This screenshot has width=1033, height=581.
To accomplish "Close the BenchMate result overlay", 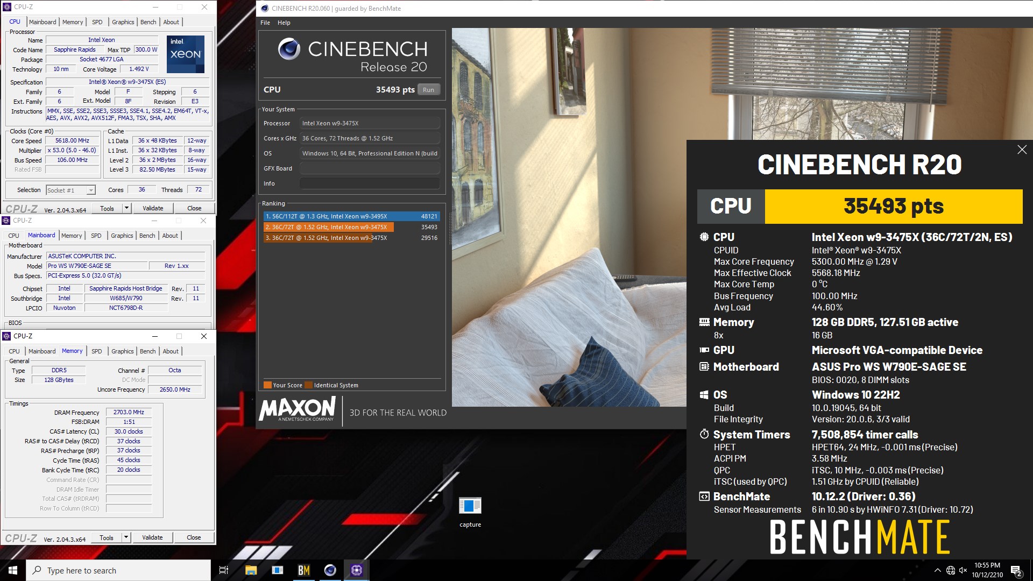I will click(1022, 150).
